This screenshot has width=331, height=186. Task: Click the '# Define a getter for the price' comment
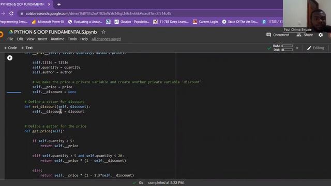(x=55, y=126)
